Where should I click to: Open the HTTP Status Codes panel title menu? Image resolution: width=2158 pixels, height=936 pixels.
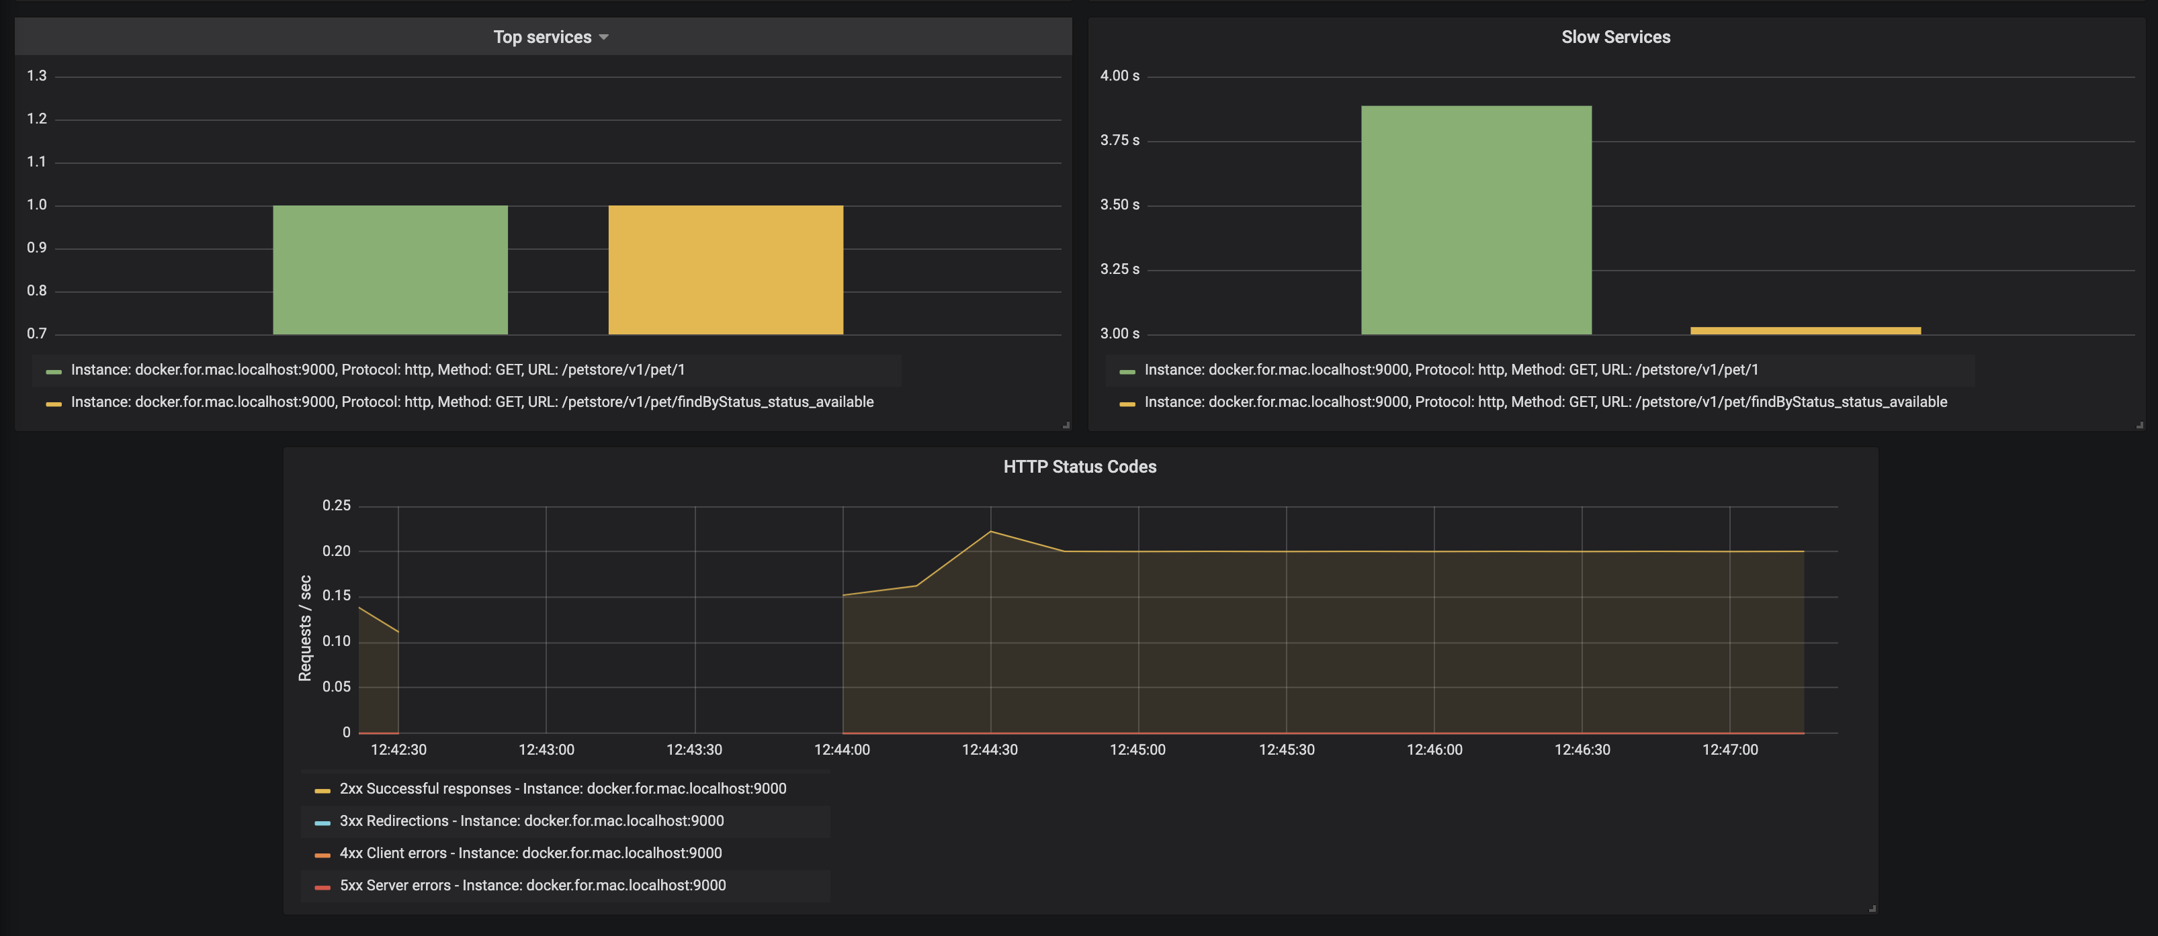[x=1079, y=467]
